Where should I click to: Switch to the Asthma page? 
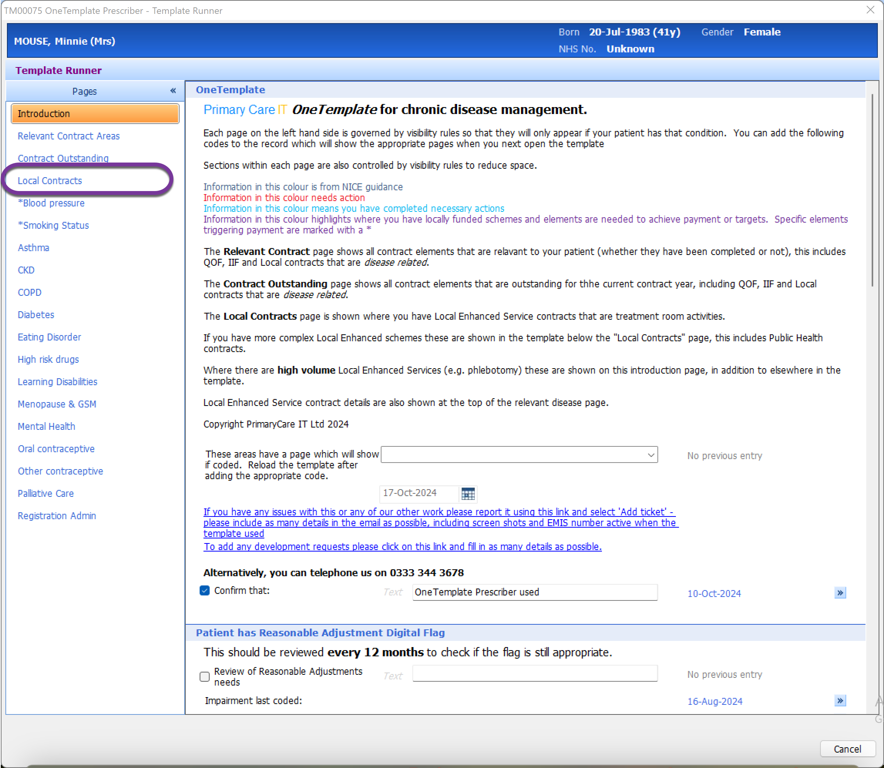34,247
